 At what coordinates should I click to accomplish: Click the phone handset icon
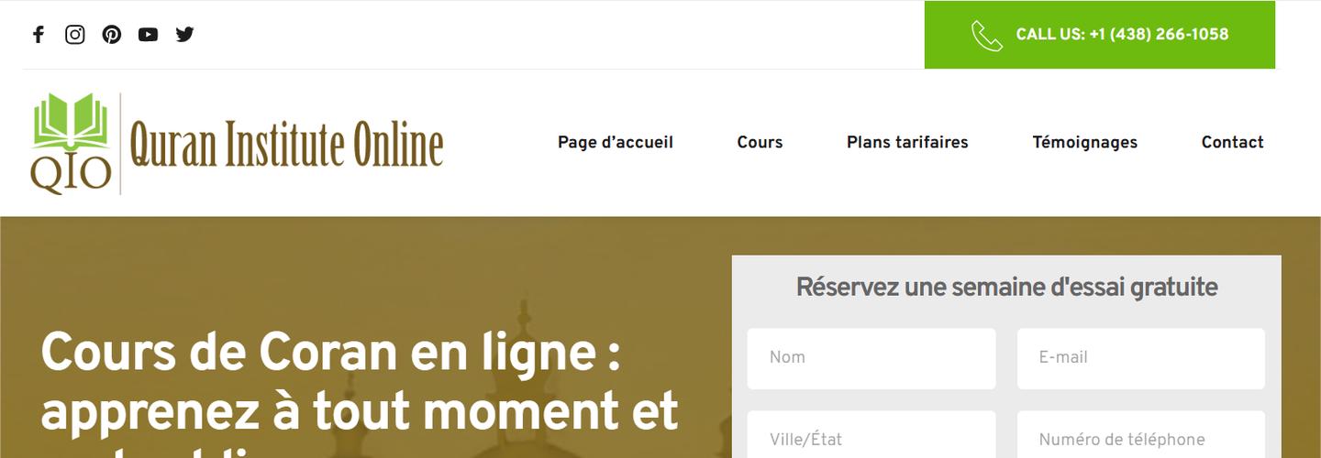(x=987, y=36)
